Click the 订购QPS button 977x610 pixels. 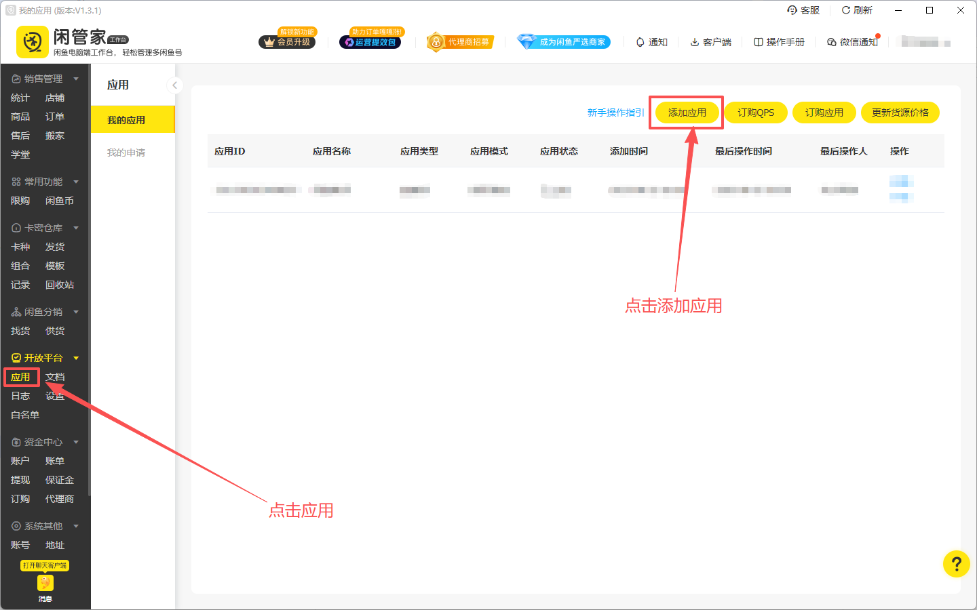point(756,113)
